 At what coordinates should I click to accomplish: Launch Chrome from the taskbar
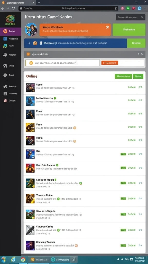pyautogui.click(x=23, y=259)
